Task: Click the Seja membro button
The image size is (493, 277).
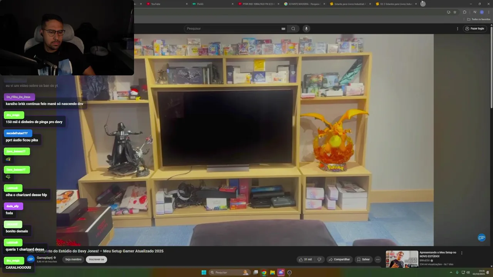Action: [x=73, y=259]
